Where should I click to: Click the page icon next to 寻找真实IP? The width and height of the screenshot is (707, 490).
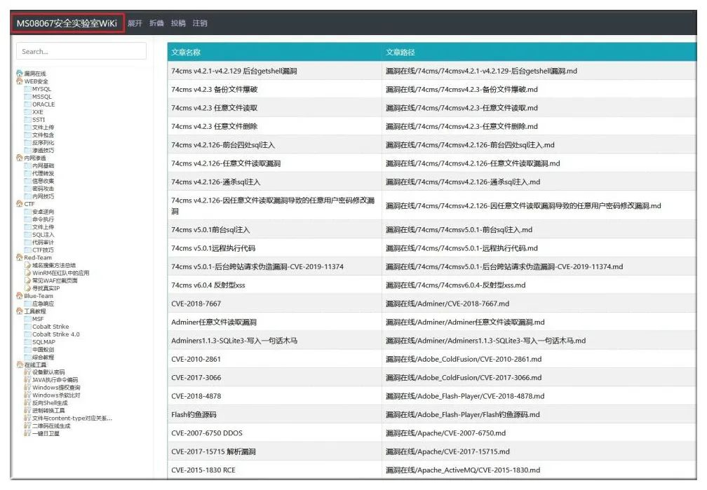click(x=27, y=288)
